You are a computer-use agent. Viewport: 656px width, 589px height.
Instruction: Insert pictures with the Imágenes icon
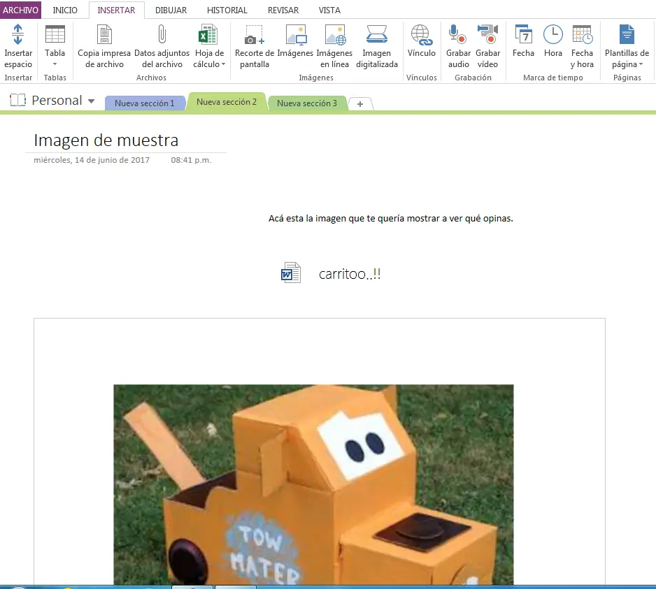[x=295, y=34]
